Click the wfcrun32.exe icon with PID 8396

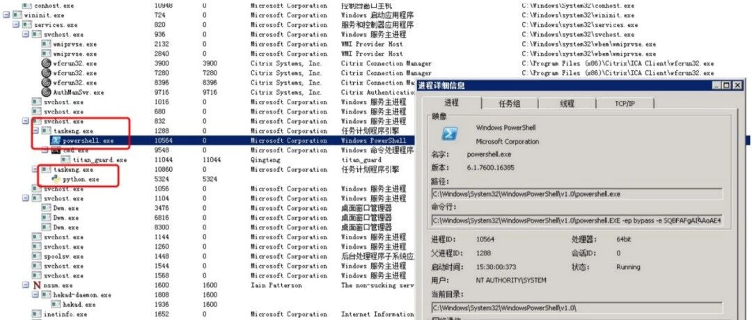click(x=46, y=82)
